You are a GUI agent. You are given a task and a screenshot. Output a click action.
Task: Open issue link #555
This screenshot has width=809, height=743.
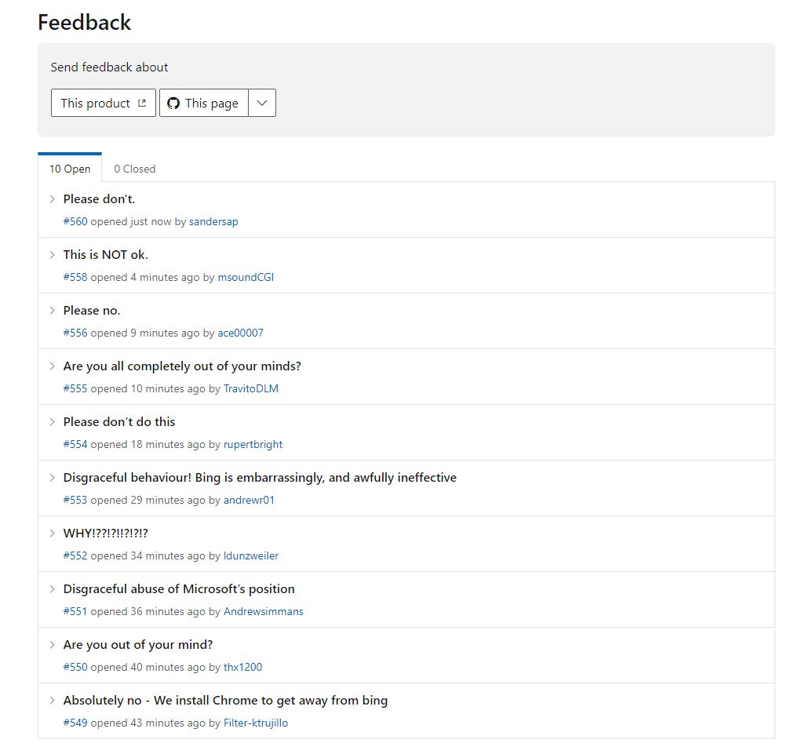(x=75, y=389)
